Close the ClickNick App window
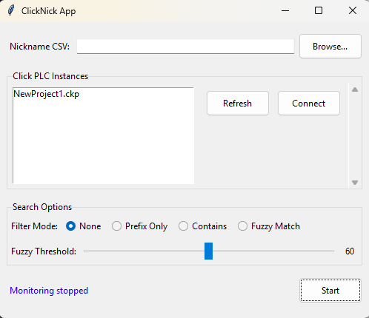 (353, 11)
